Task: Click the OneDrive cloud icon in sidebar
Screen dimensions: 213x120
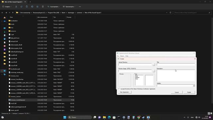Action: click(x=5, y=21)
